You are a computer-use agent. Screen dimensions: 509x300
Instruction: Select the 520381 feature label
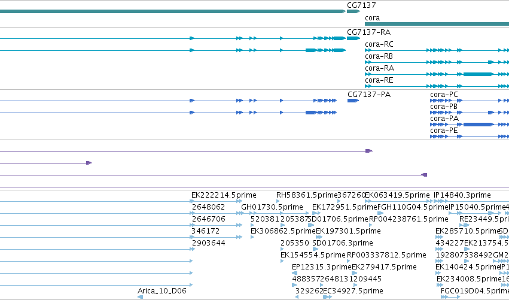265,219
